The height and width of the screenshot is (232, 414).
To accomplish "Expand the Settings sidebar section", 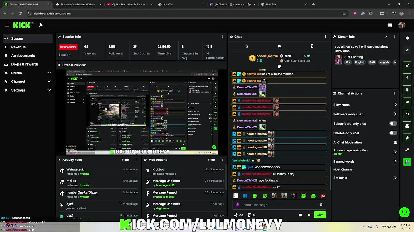I will tap(49, 90).
